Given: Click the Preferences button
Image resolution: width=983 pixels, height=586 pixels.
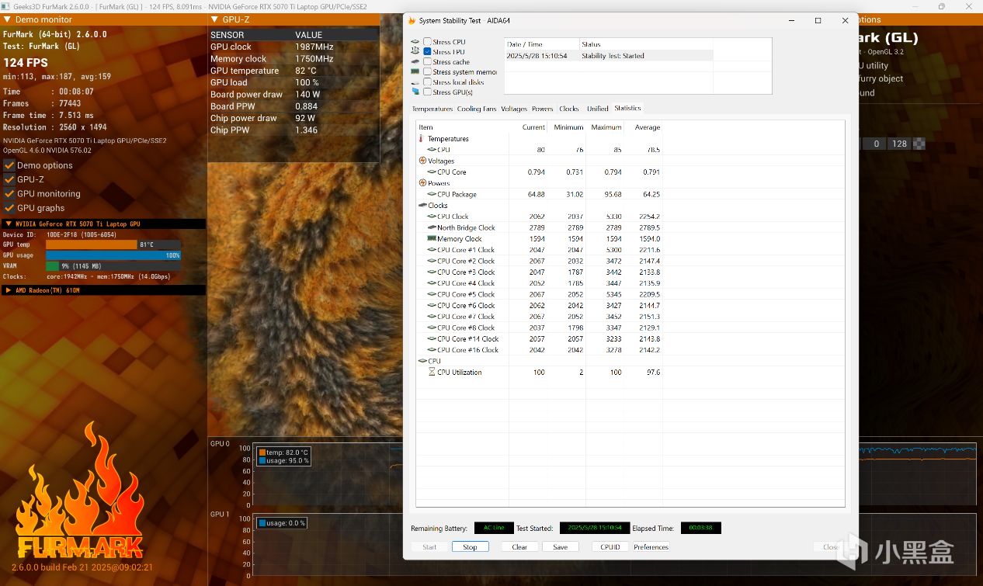Looking at the screenshot, I should coord(651,546).
